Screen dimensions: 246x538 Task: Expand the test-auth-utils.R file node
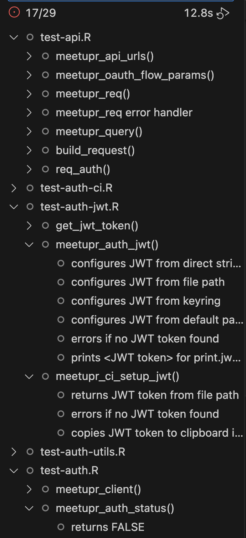pyautogui.click(x=14, y=452)
